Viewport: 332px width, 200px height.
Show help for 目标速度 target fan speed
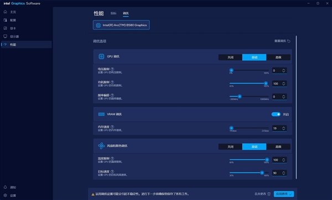click(112, 171)
